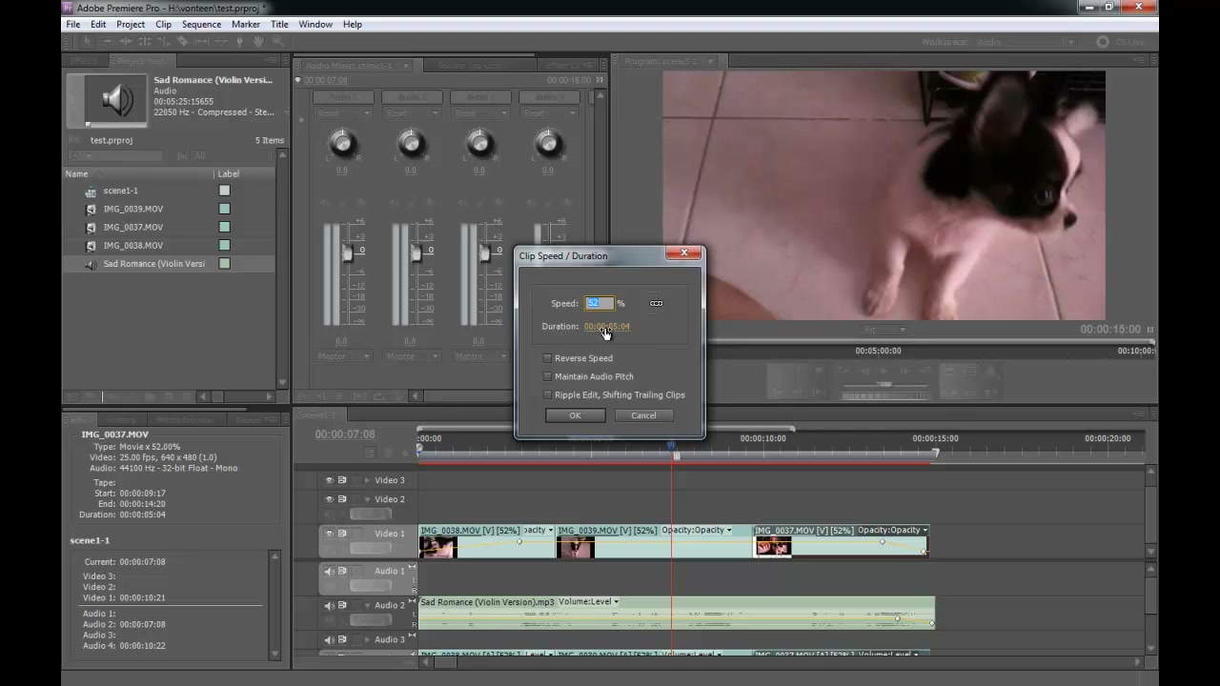Open the Sequence menu

point(201,24)
